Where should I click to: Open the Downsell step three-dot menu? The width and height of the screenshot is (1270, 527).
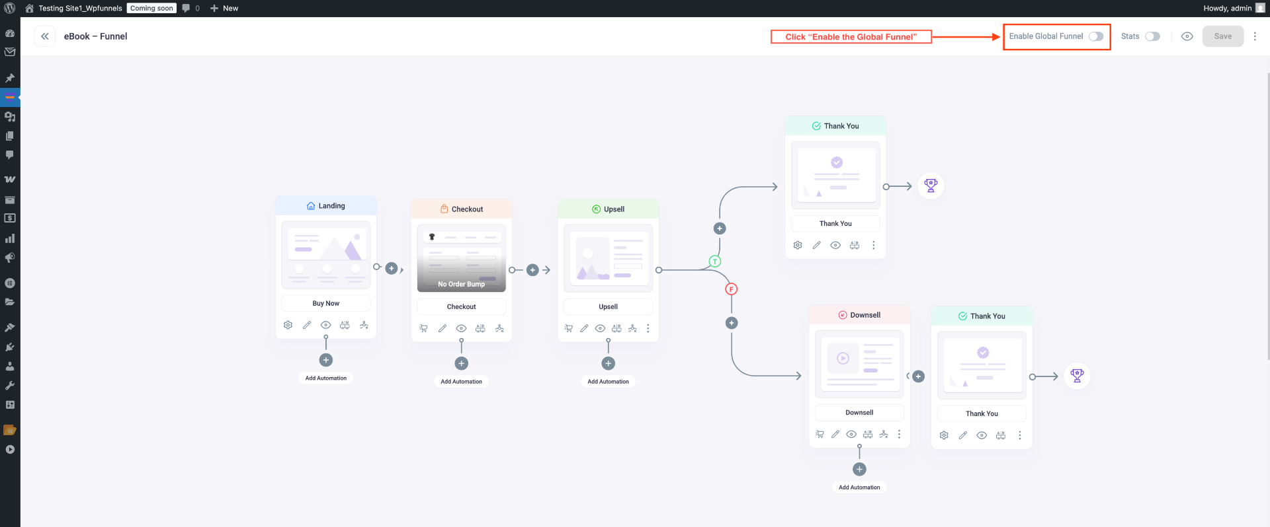899,434
